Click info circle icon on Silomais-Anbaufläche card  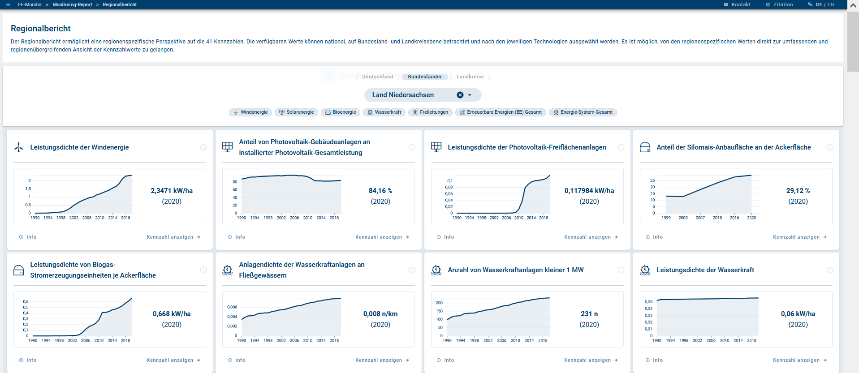pos(829,147)
